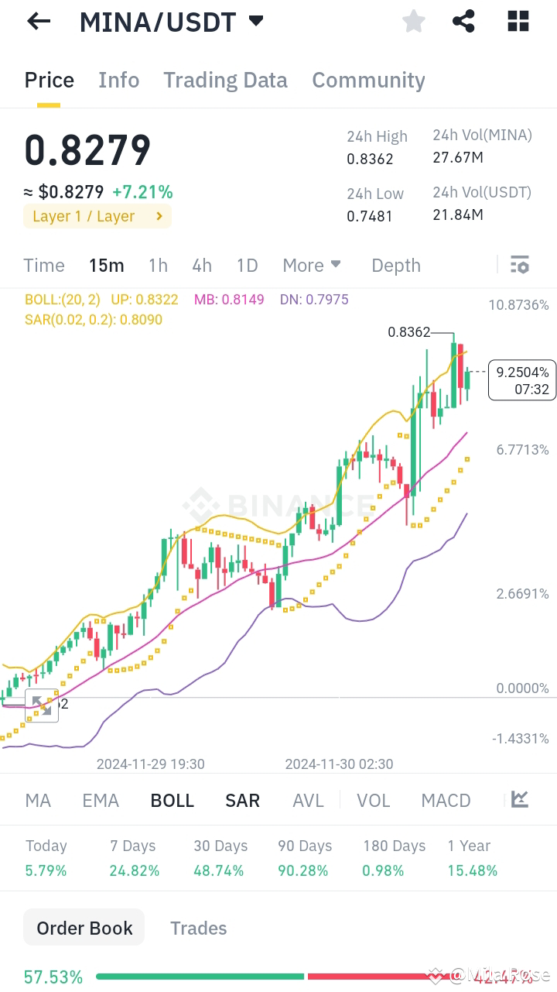Expand the More timeframes dropdown
Screen dimensions: 557x992
click(x=312, y=265)
